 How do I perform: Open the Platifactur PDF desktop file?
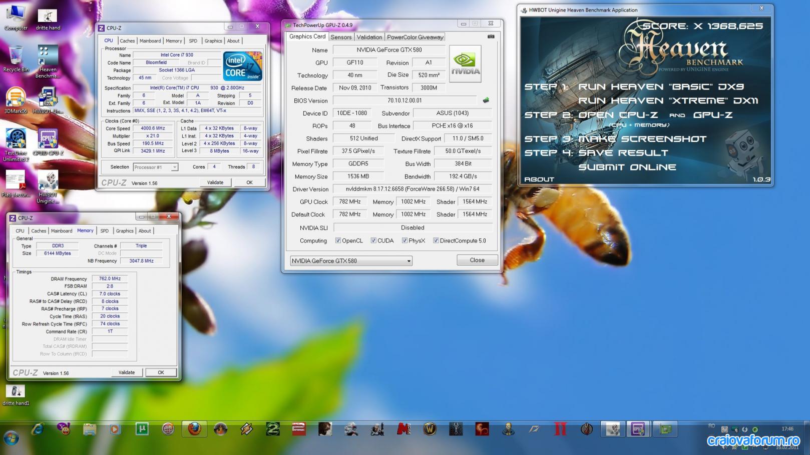click(x=15, y=184)
